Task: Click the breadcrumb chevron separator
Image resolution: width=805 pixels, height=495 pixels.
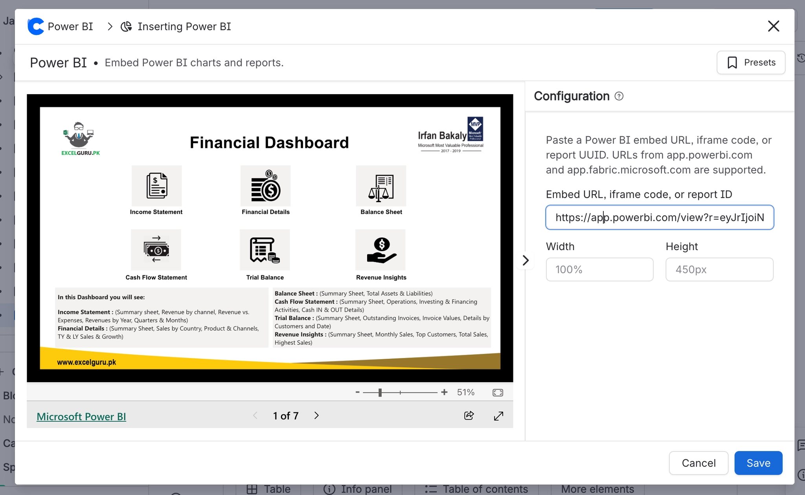Action: [110, 26]
